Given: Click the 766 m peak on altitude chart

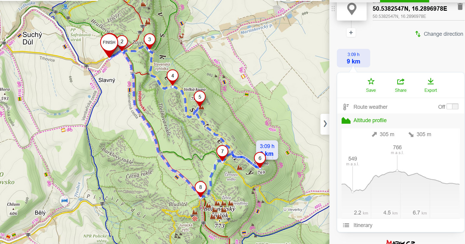Looking at the screenshot, I should click(x=397, y=170).
